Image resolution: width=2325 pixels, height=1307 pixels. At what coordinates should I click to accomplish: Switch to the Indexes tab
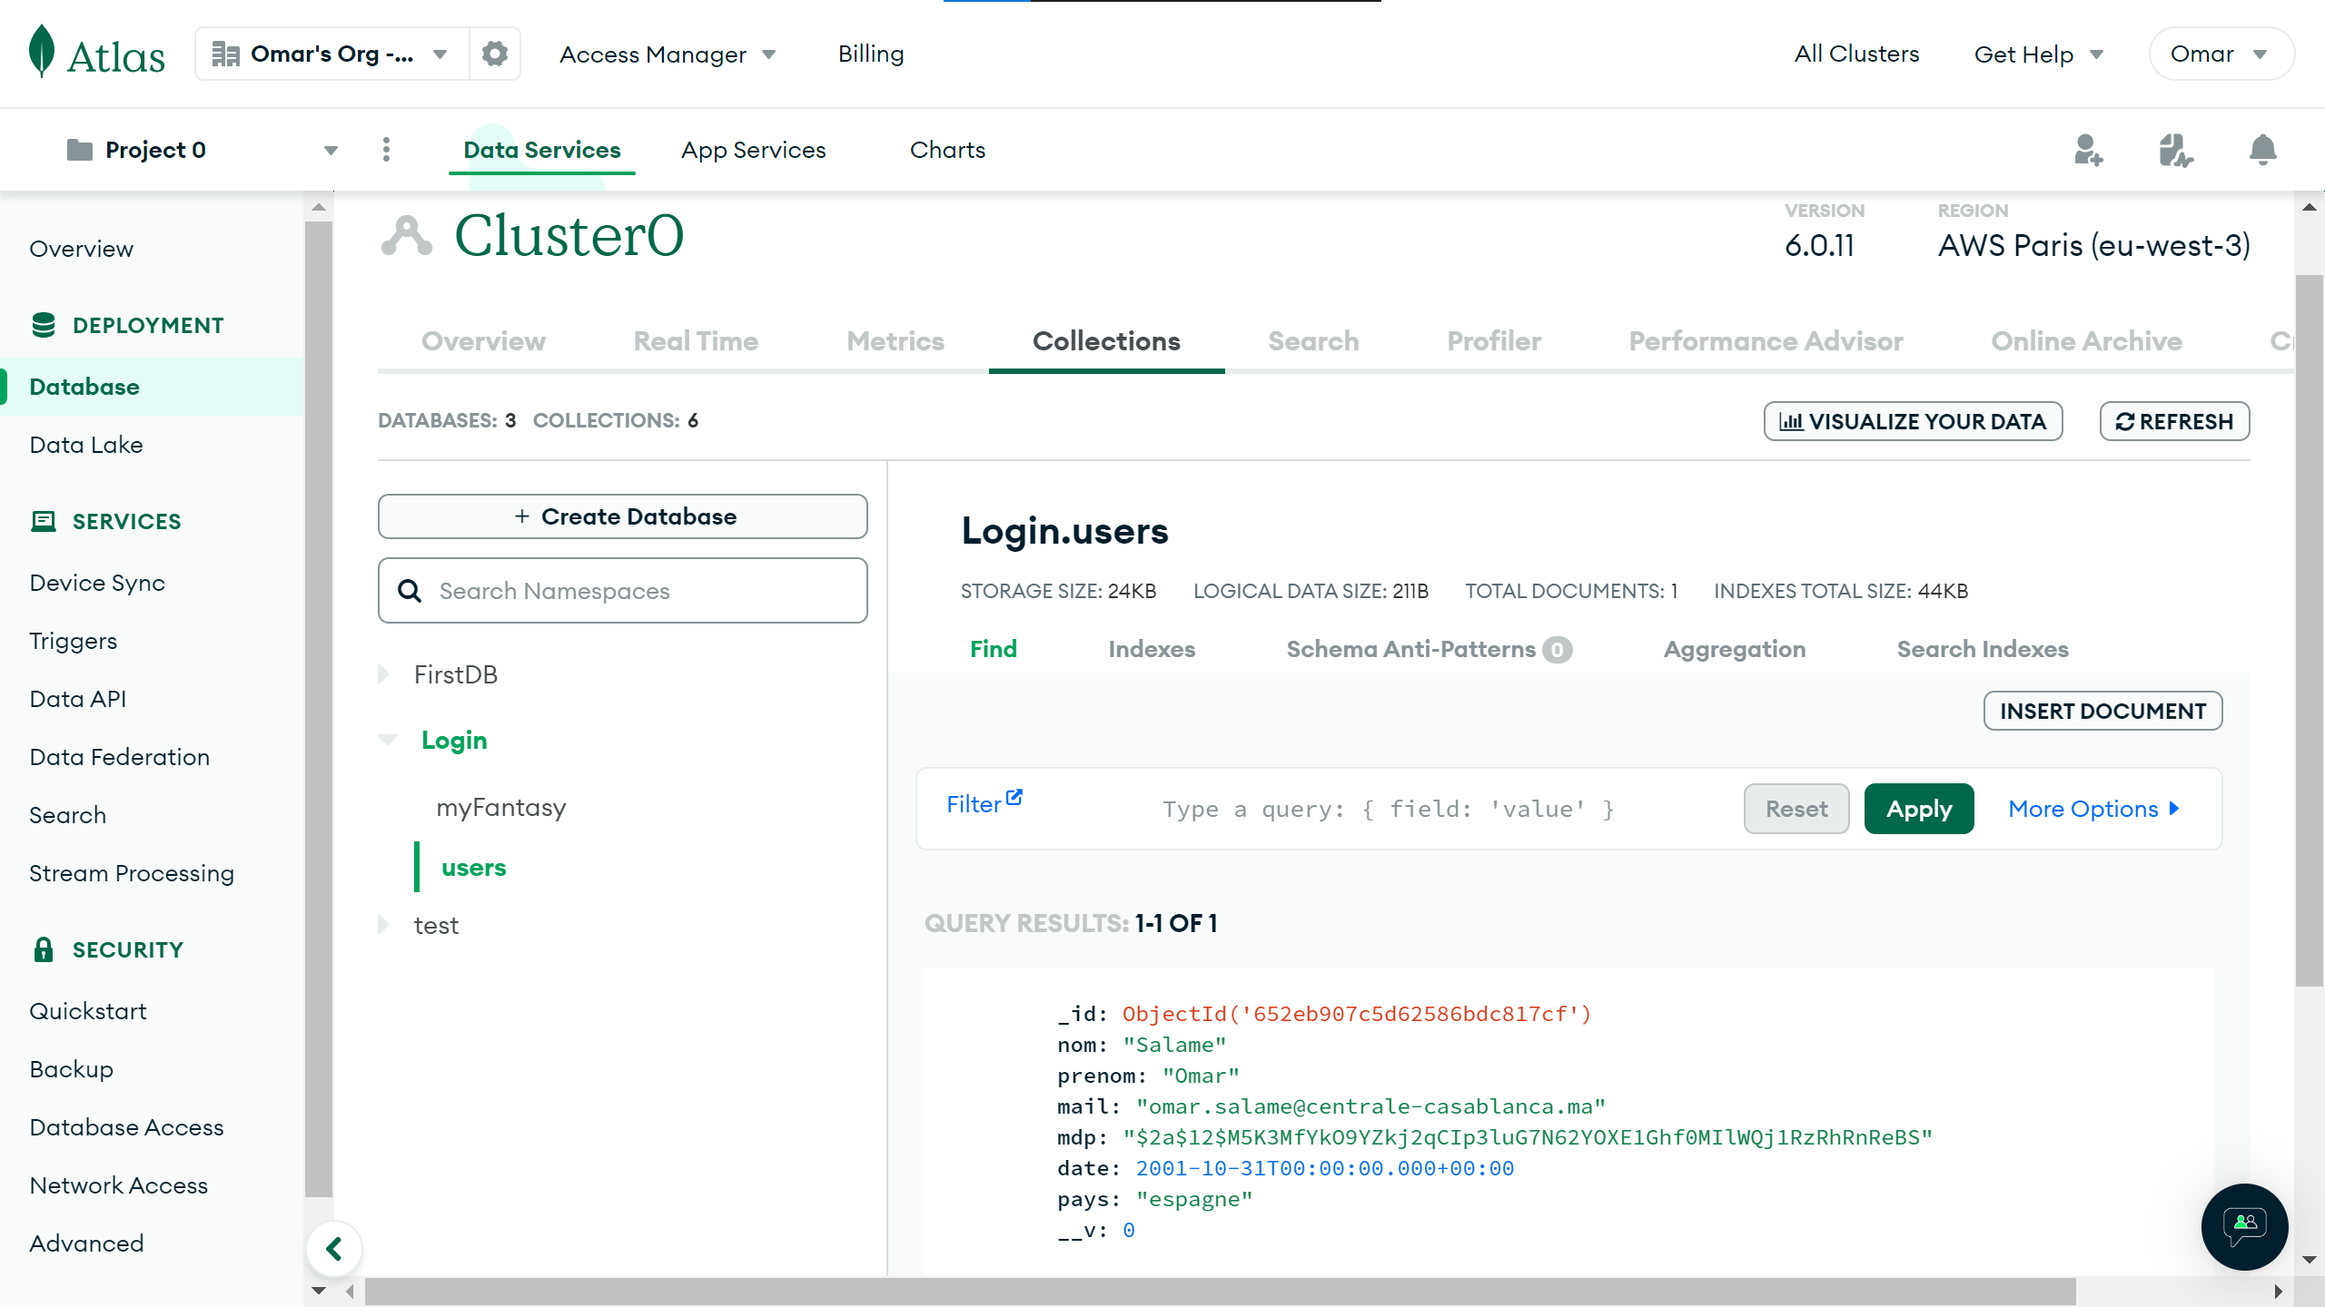point(1151,649)
